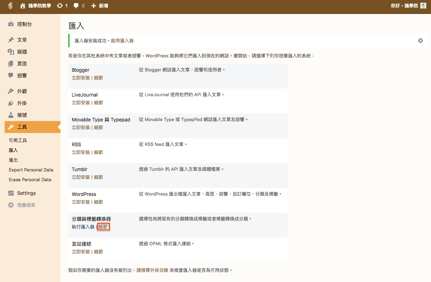This screenshot has height=282, width=431.
Task: Install the 友站連結 importer
Action: click(x=81, y=252)
